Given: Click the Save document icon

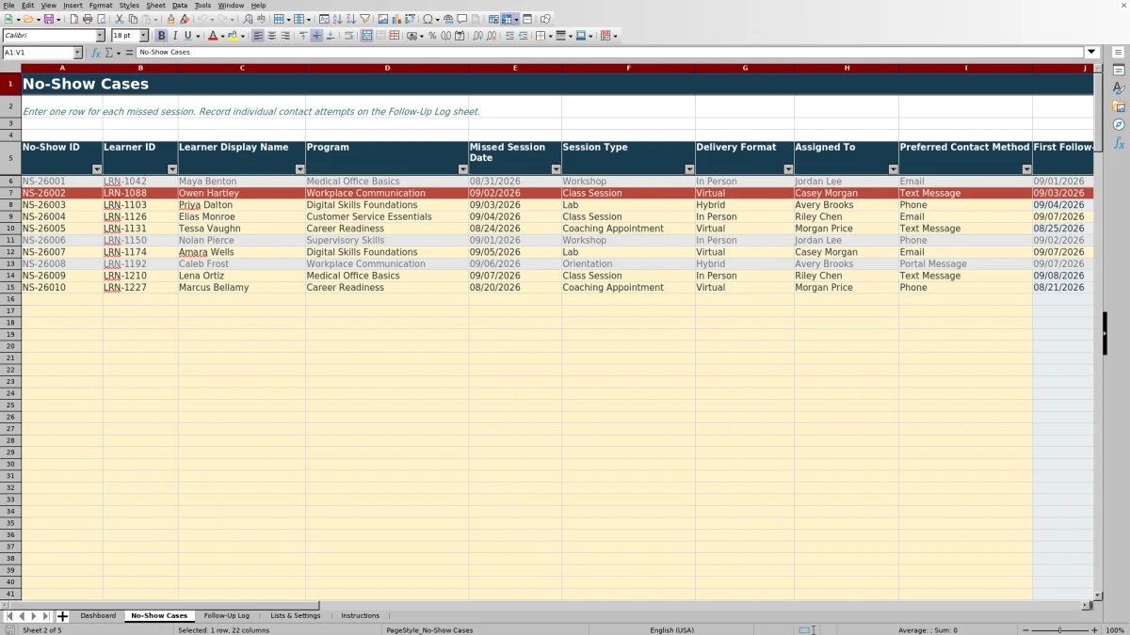Looking at the screenshot, I should (x=48, y=19).
